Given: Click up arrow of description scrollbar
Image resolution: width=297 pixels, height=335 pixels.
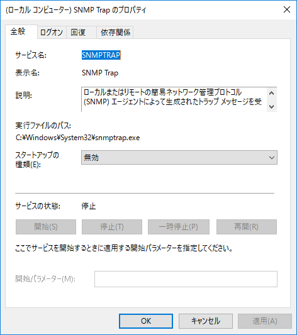Looking at the screenshot, I should point(272,93).
